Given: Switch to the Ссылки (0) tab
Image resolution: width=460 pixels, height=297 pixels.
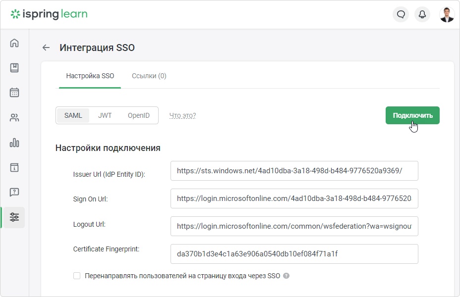Looking at the screenshot, I should click(149, 76).
